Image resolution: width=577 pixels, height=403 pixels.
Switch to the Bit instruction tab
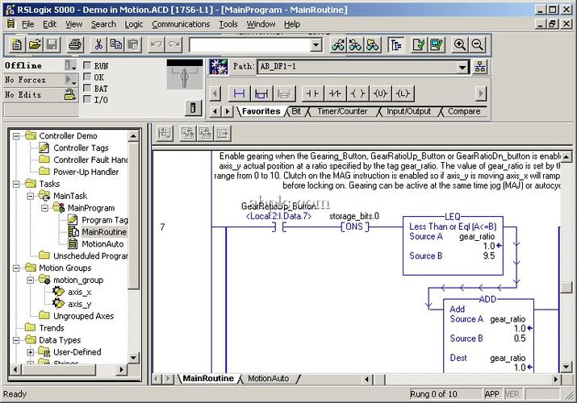[296, 111]
